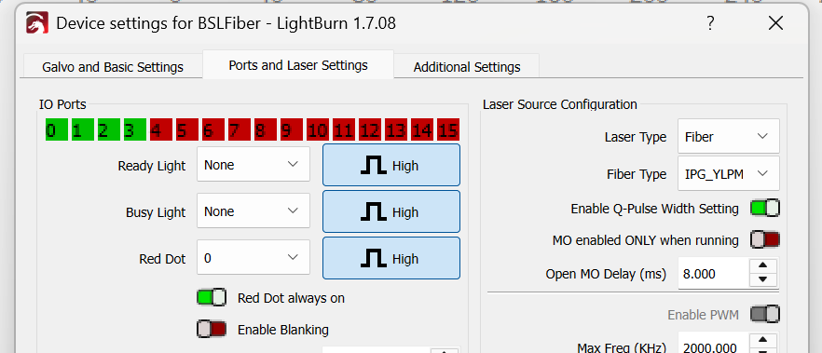Toggle IO port 5 indicator
This screenshot has width=822, height=353.
tap(187, 129)
